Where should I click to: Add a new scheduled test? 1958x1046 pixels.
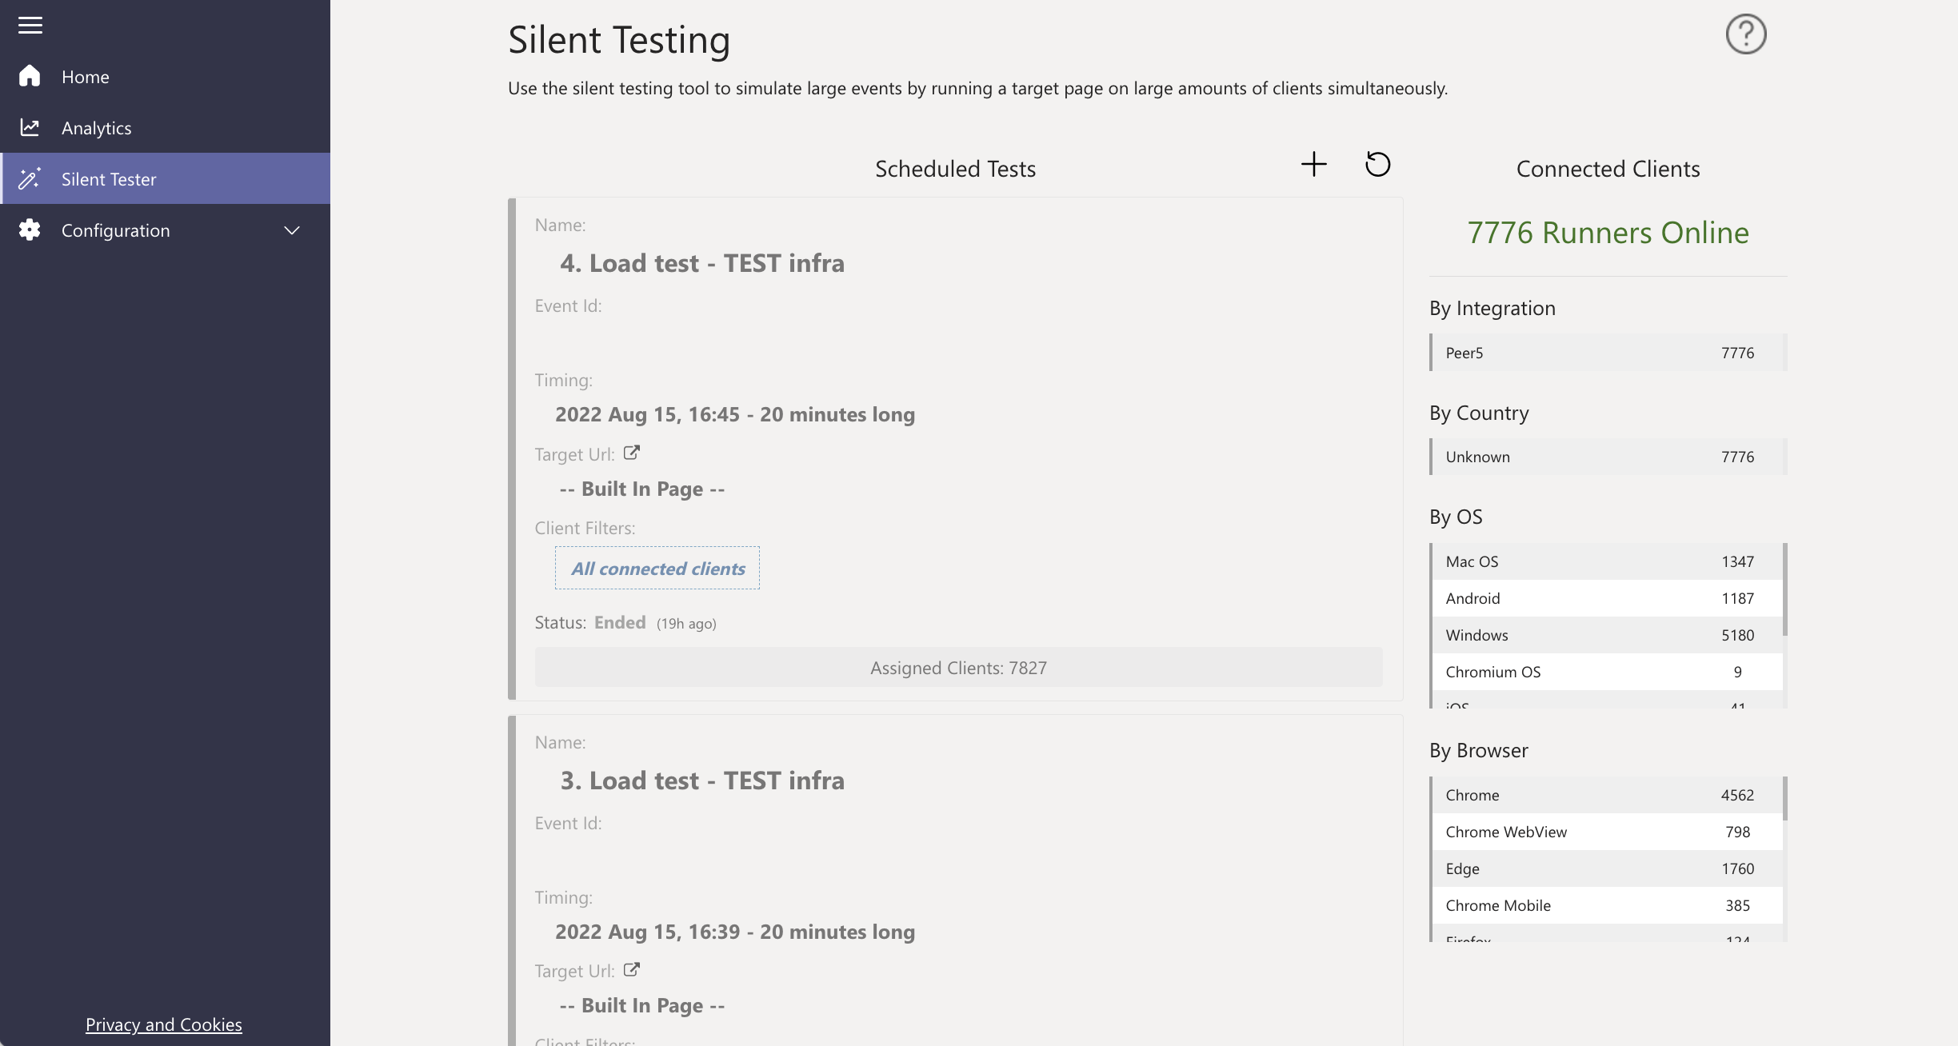click(1313, 165)
